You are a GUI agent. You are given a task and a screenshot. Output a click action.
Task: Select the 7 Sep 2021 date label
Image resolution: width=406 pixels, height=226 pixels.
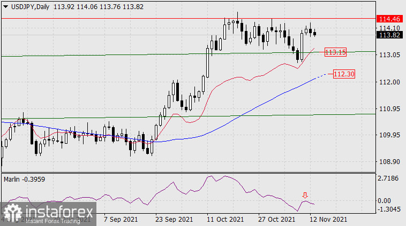(x=121, y=220)
